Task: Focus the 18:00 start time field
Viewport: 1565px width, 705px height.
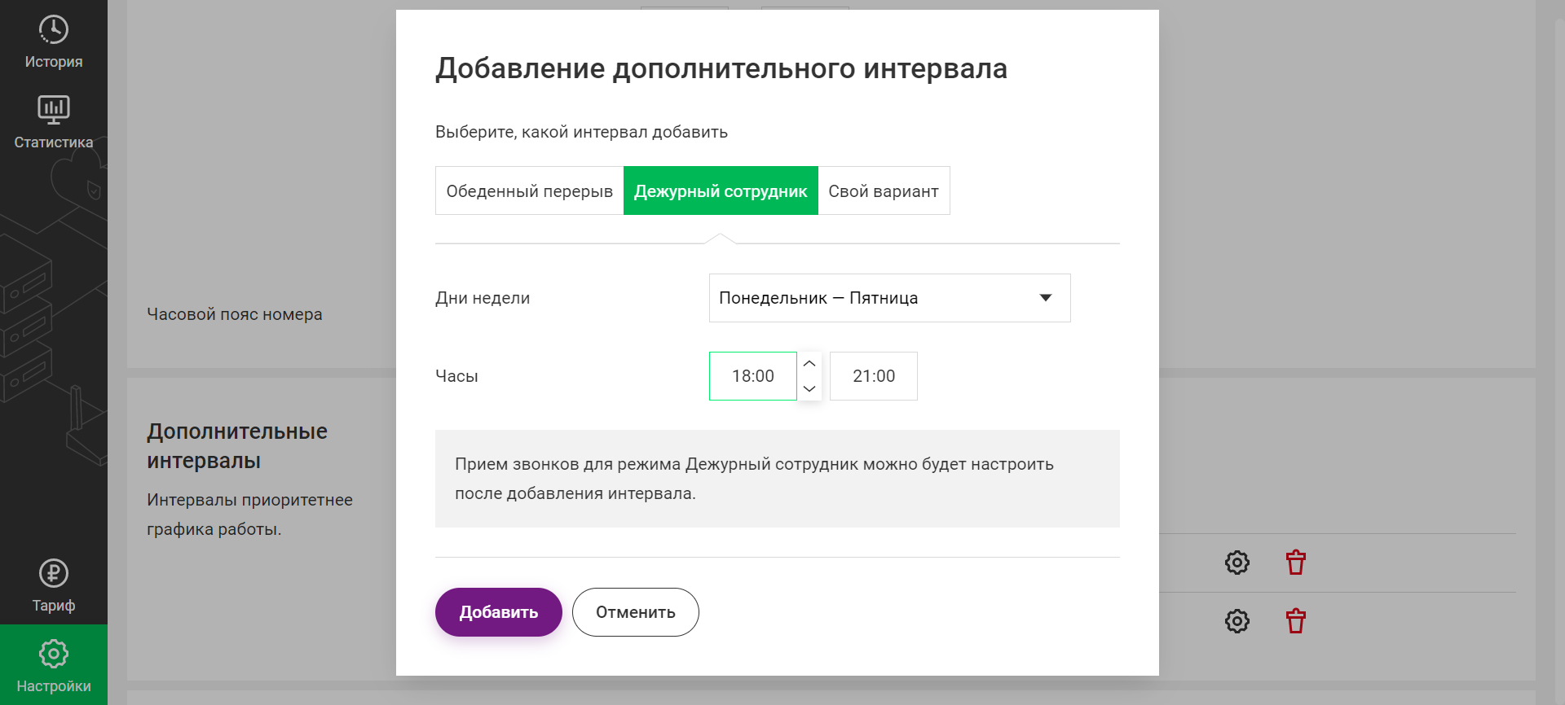Action: [753, 376]
